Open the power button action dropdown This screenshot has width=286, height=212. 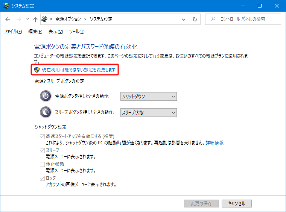click(148, 97)
